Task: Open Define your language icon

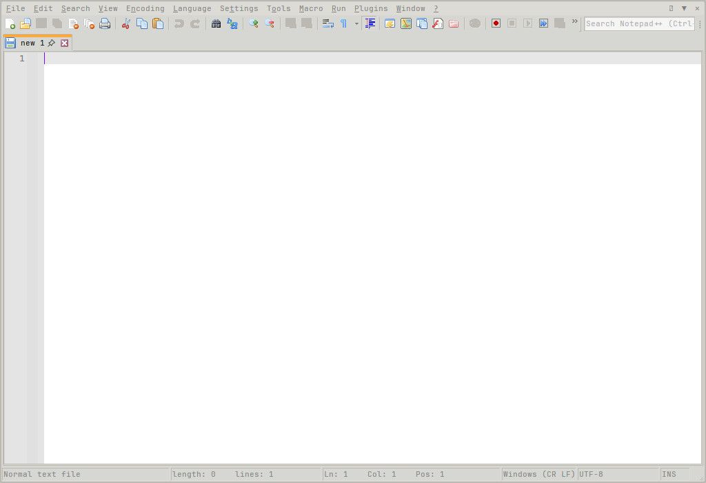Action: pyautogui.click(x=390, y=23)
